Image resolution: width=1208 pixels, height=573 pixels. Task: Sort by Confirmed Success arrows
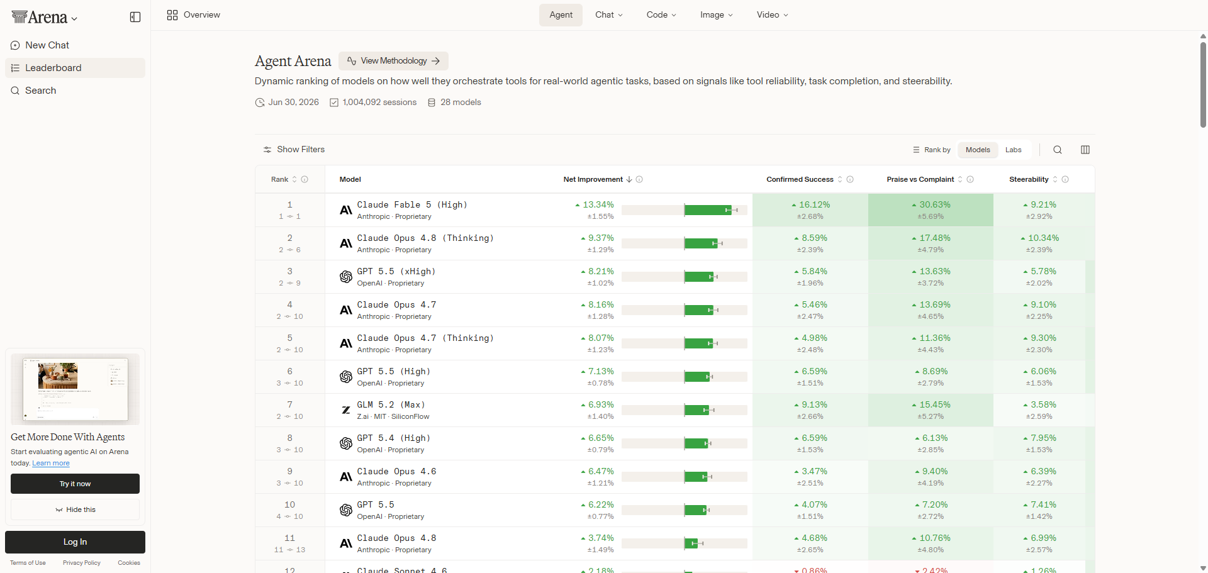click(x=840, y=179)
